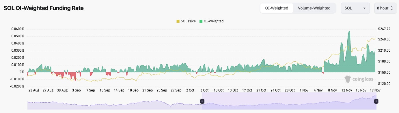Click the 1 Nov date label
The width and height of the screenshot is (399, 113).
(304, 90)
